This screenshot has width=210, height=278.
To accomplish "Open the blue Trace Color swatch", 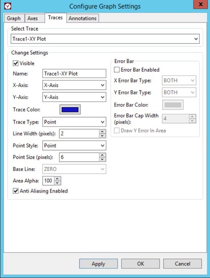I will point(70,109).
